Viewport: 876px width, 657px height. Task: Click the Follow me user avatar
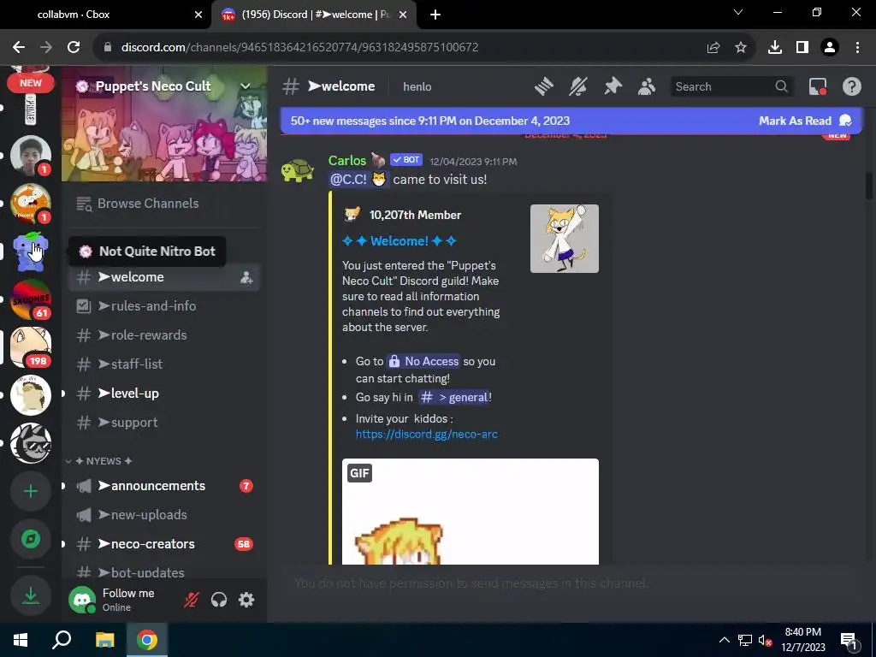click(x=82, y=600)
